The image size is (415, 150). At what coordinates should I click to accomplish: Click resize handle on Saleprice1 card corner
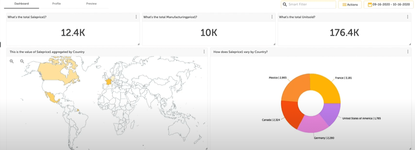[139, 44]
